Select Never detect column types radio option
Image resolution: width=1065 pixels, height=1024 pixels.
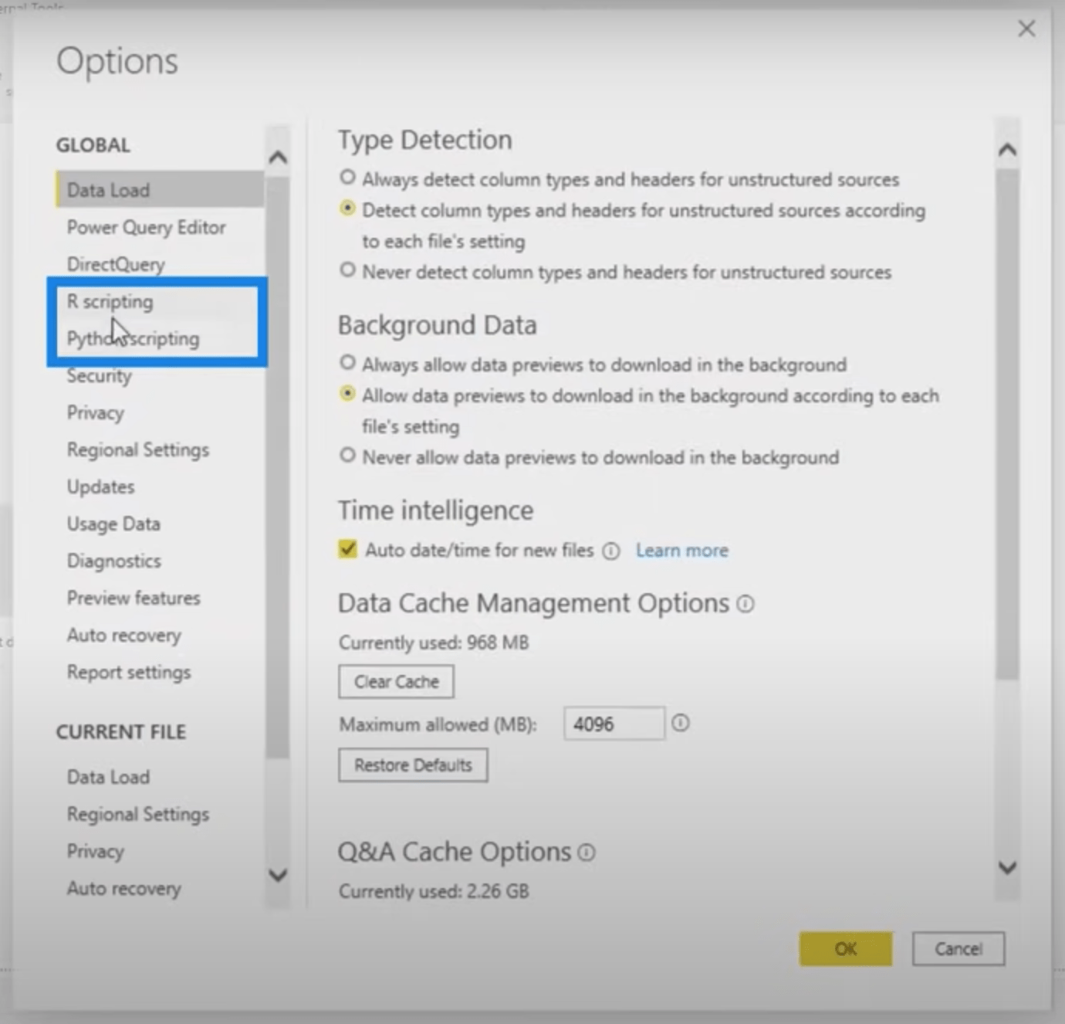(x=348, y=270)
